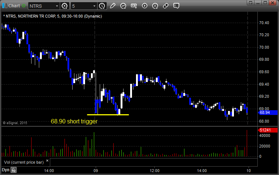Click the circular arrow study icon
Viewport: 279px width, 175px height.
(123, 6)
